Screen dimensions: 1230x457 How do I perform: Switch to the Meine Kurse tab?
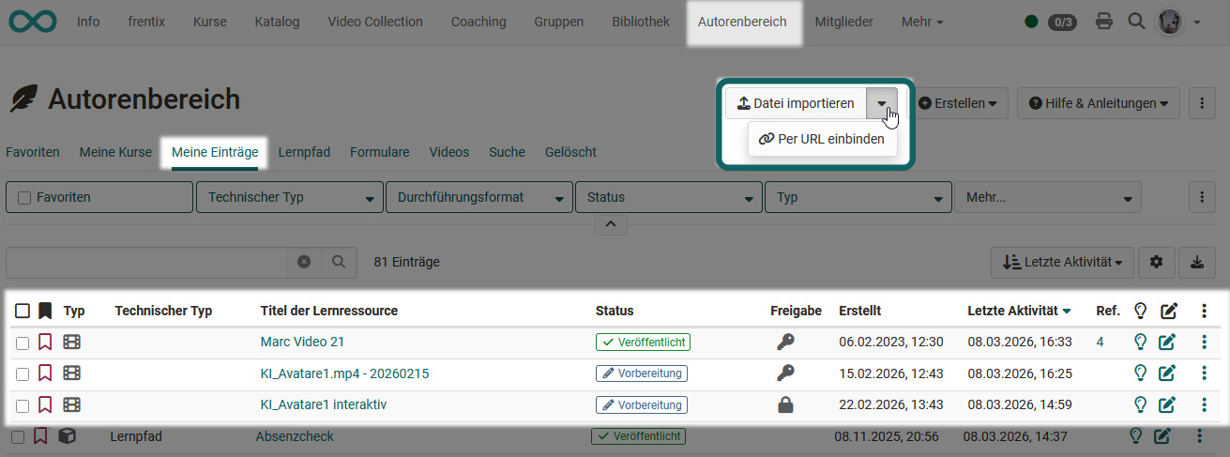point(115,152)
